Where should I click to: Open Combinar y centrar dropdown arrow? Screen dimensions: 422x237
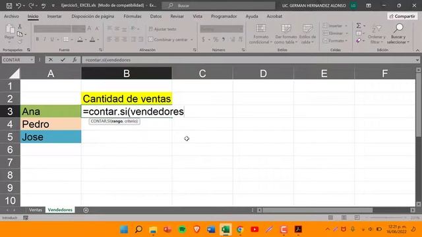(192, 39)
